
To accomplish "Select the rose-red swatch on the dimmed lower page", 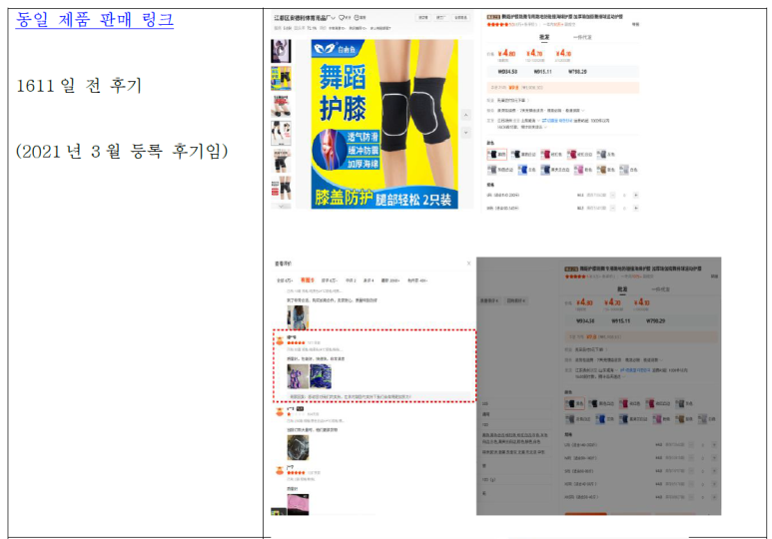I will click(630, 403).
